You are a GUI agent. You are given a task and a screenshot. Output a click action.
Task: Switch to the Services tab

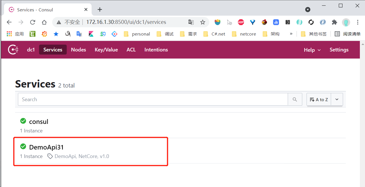tap(53, 50)
